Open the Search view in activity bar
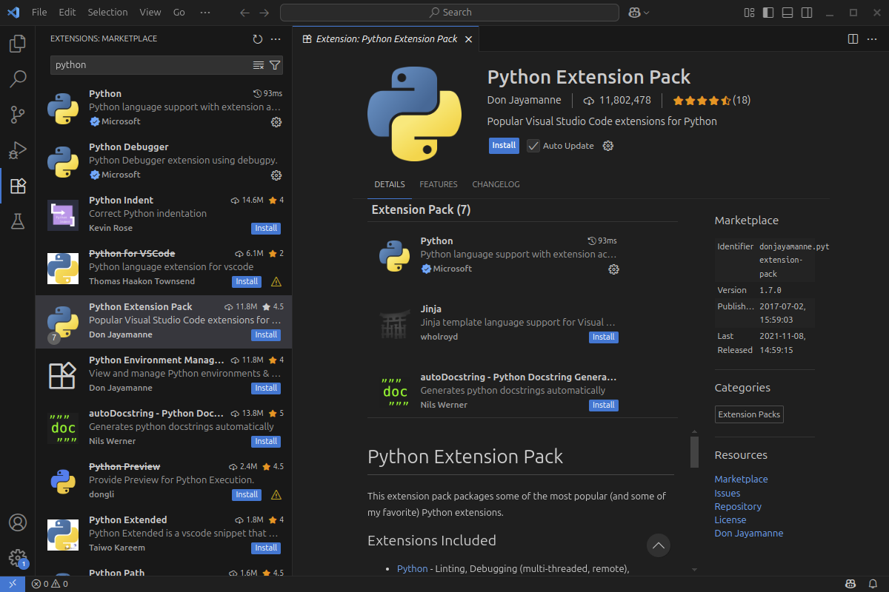Image resolution: width=889 pixels, height=592 pixels. 18,79
